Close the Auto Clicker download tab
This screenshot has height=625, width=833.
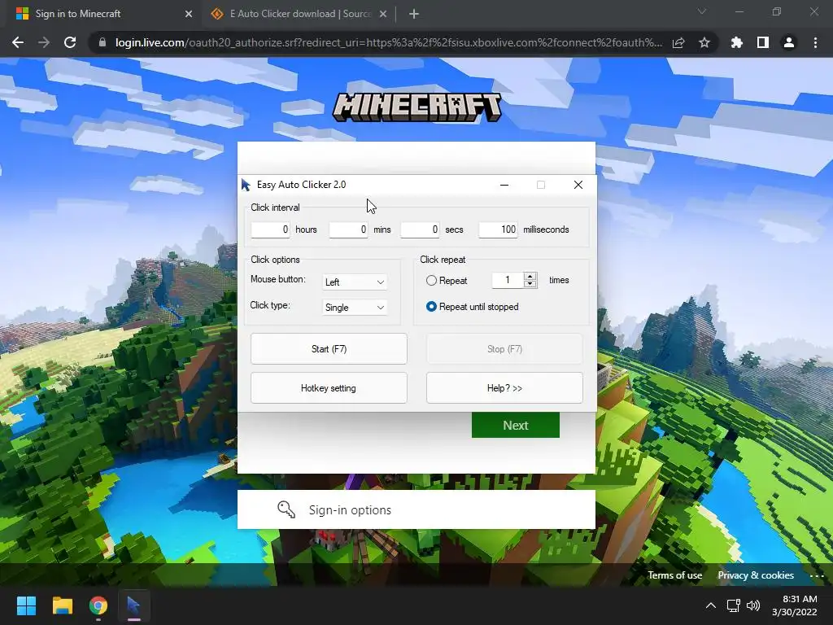click(x=383, y=14)
